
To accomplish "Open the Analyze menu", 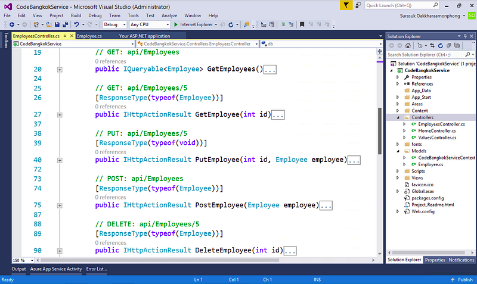I will (x=169, y=15).
